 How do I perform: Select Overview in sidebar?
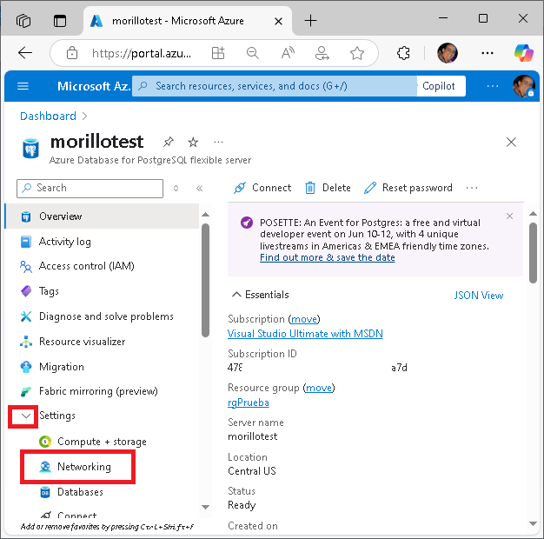[x=103, y=216]
